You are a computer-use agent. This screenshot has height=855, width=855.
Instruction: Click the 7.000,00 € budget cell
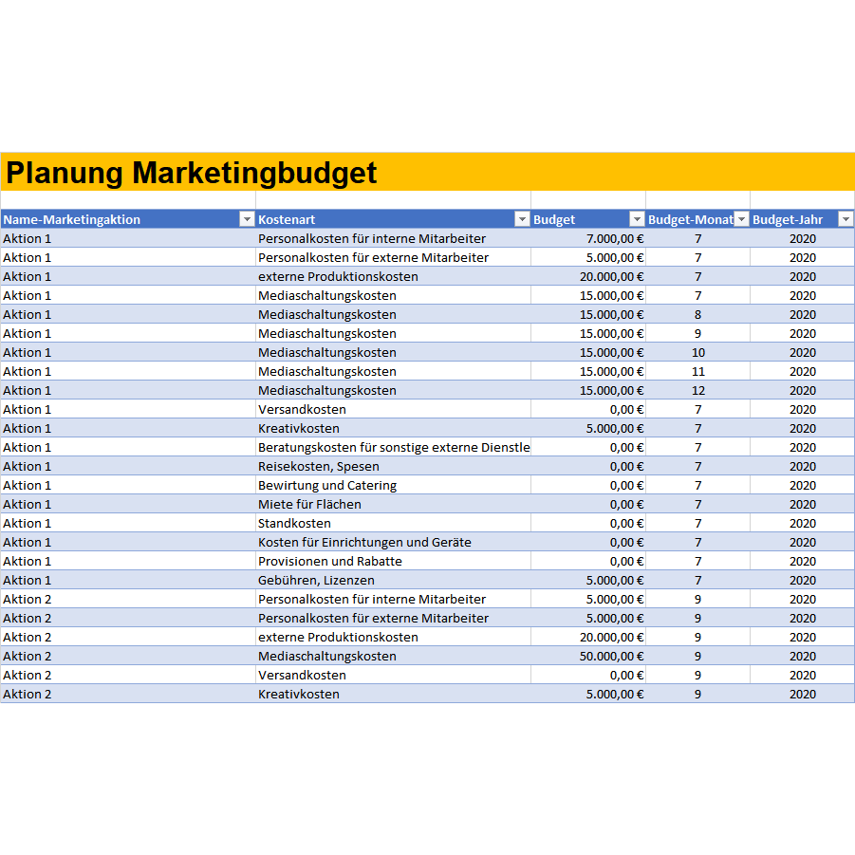[x=588, y=238]
